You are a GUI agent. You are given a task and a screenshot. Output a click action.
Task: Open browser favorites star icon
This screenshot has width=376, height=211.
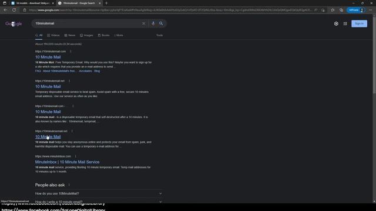coord(333,10)
